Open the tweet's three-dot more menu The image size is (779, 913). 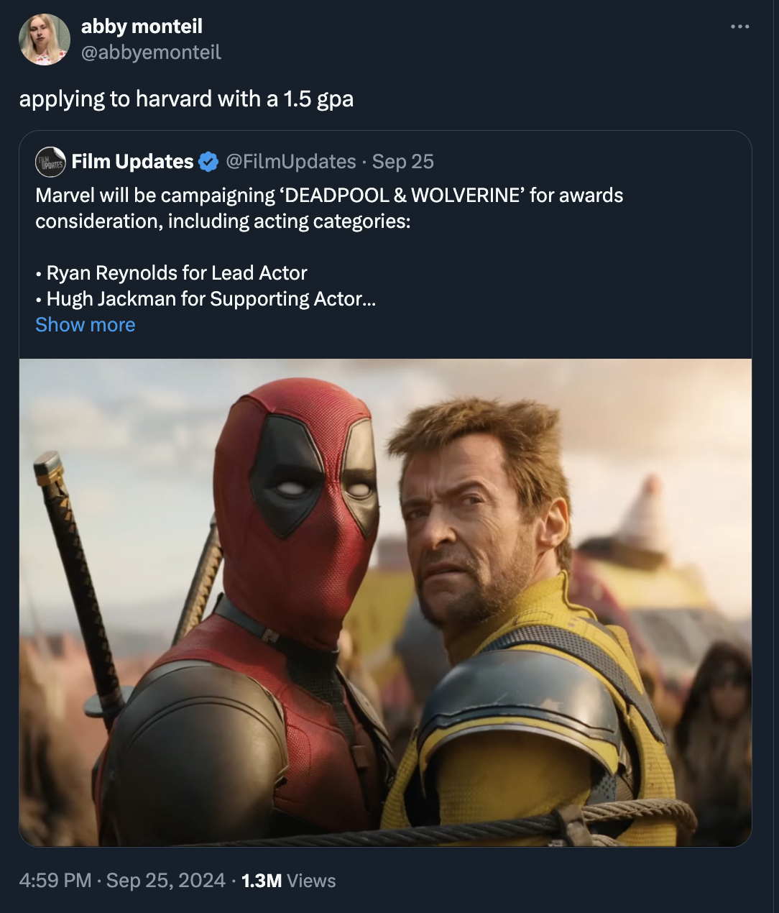739,27
